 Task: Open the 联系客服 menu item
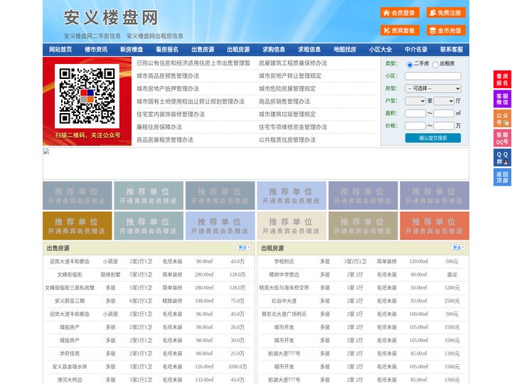452,50
